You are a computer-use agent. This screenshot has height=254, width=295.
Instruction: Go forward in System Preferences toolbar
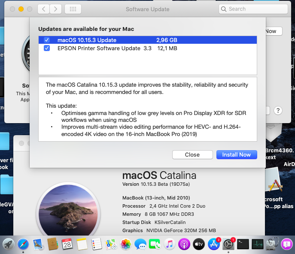pyautogui.click(x=55, y=9)
